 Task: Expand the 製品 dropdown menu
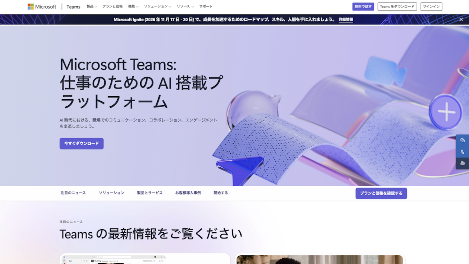click(x=91, y=7)
